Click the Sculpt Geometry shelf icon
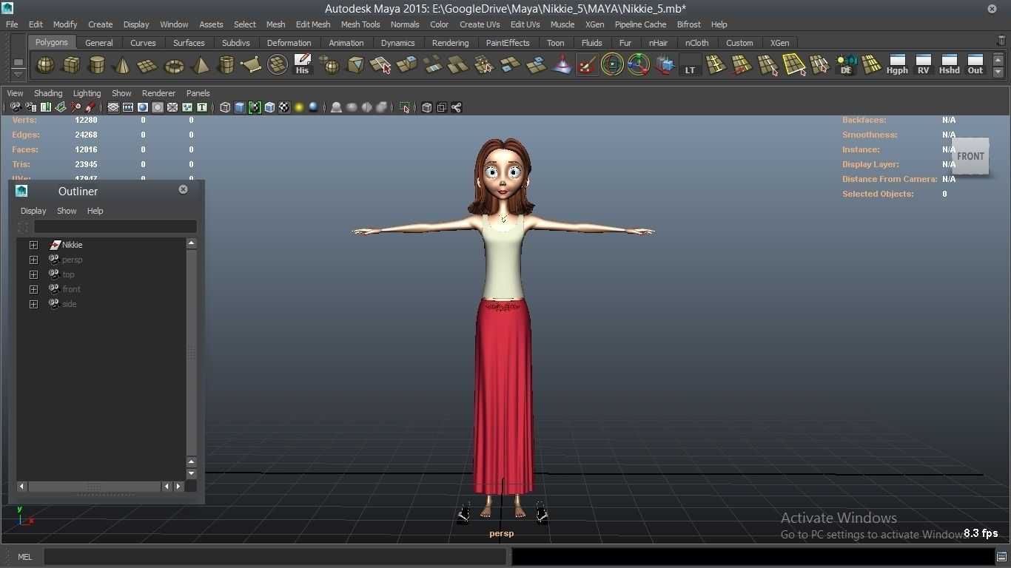Screen dimensions: 1011x568 tap(562, 65)
